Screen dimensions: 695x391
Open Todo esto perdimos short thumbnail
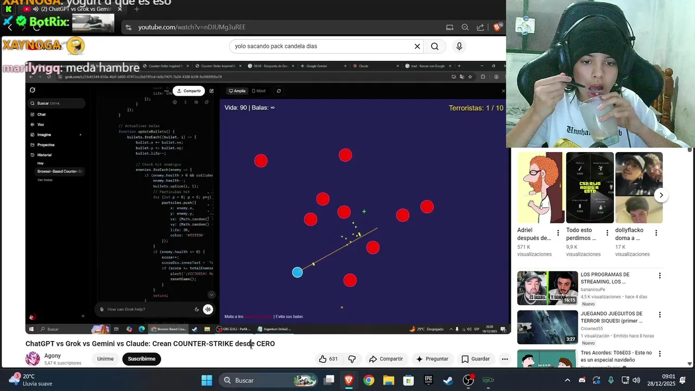(590, 187)
